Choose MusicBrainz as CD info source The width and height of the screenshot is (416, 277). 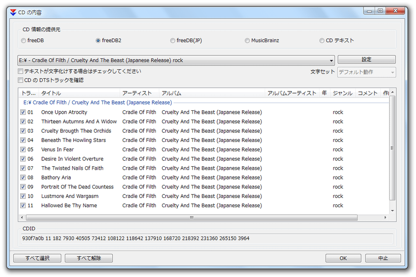tap(247, 41)
